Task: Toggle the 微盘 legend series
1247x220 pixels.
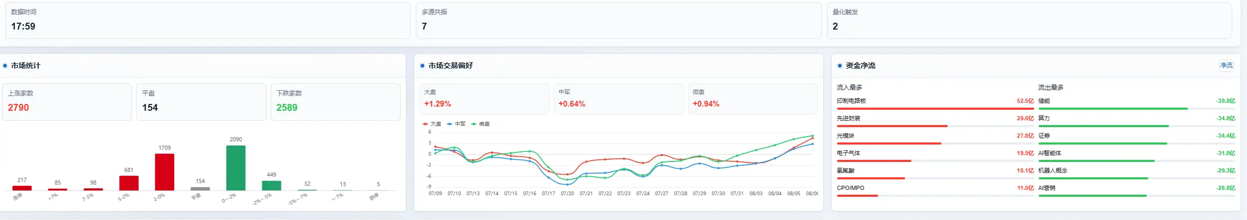Action: point(480,124)
